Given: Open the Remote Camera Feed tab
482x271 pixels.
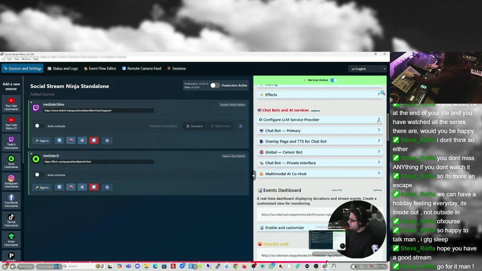Looking at the screenshot, I should pyautogui.click(x=142, y=69).
